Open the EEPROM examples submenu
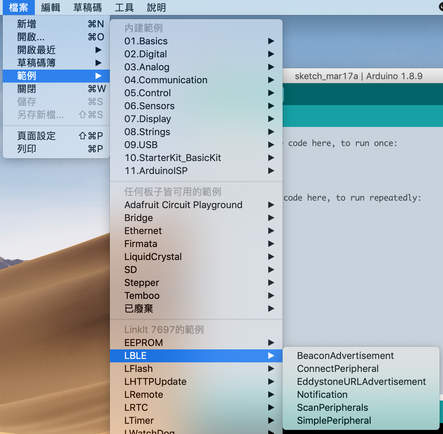Image resolution: width=443 pixels, height=434 pixels. tap(196, 343)
